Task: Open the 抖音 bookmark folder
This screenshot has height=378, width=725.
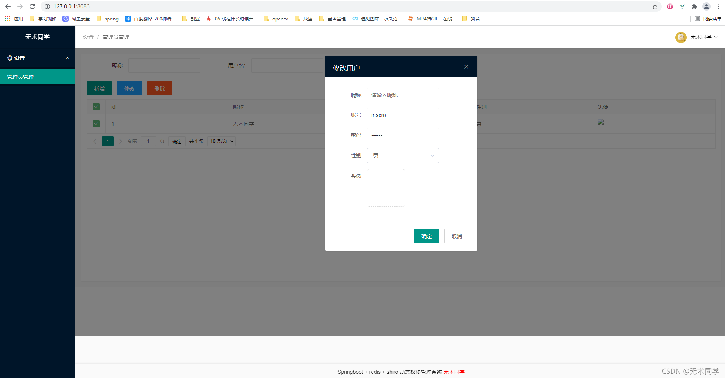Action: (x=471, y=19)
